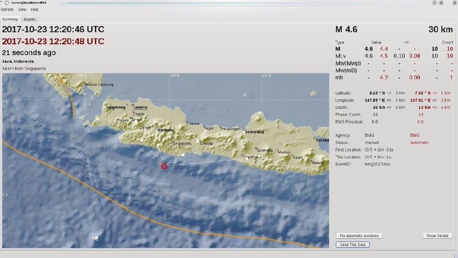Click the manual longitude value 107.85 °E
The height and width of the screenshot is (258, 458).
[x=375, y=100]
